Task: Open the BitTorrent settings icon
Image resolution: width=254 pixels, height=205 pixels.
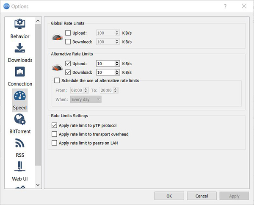Action: [20, 119]
